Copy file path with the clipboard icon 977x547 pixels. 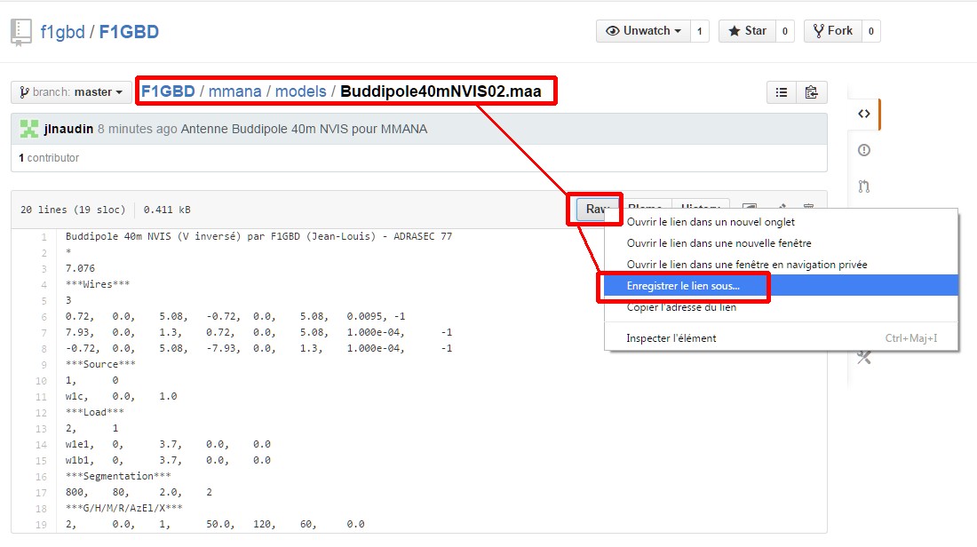pyautogui.click(x=811, y=92)
